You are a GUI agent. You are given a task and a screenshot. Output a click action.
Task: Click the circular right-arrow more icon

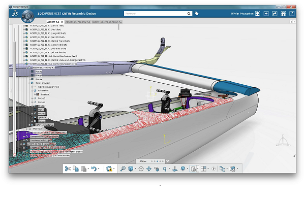pos(213,168)
